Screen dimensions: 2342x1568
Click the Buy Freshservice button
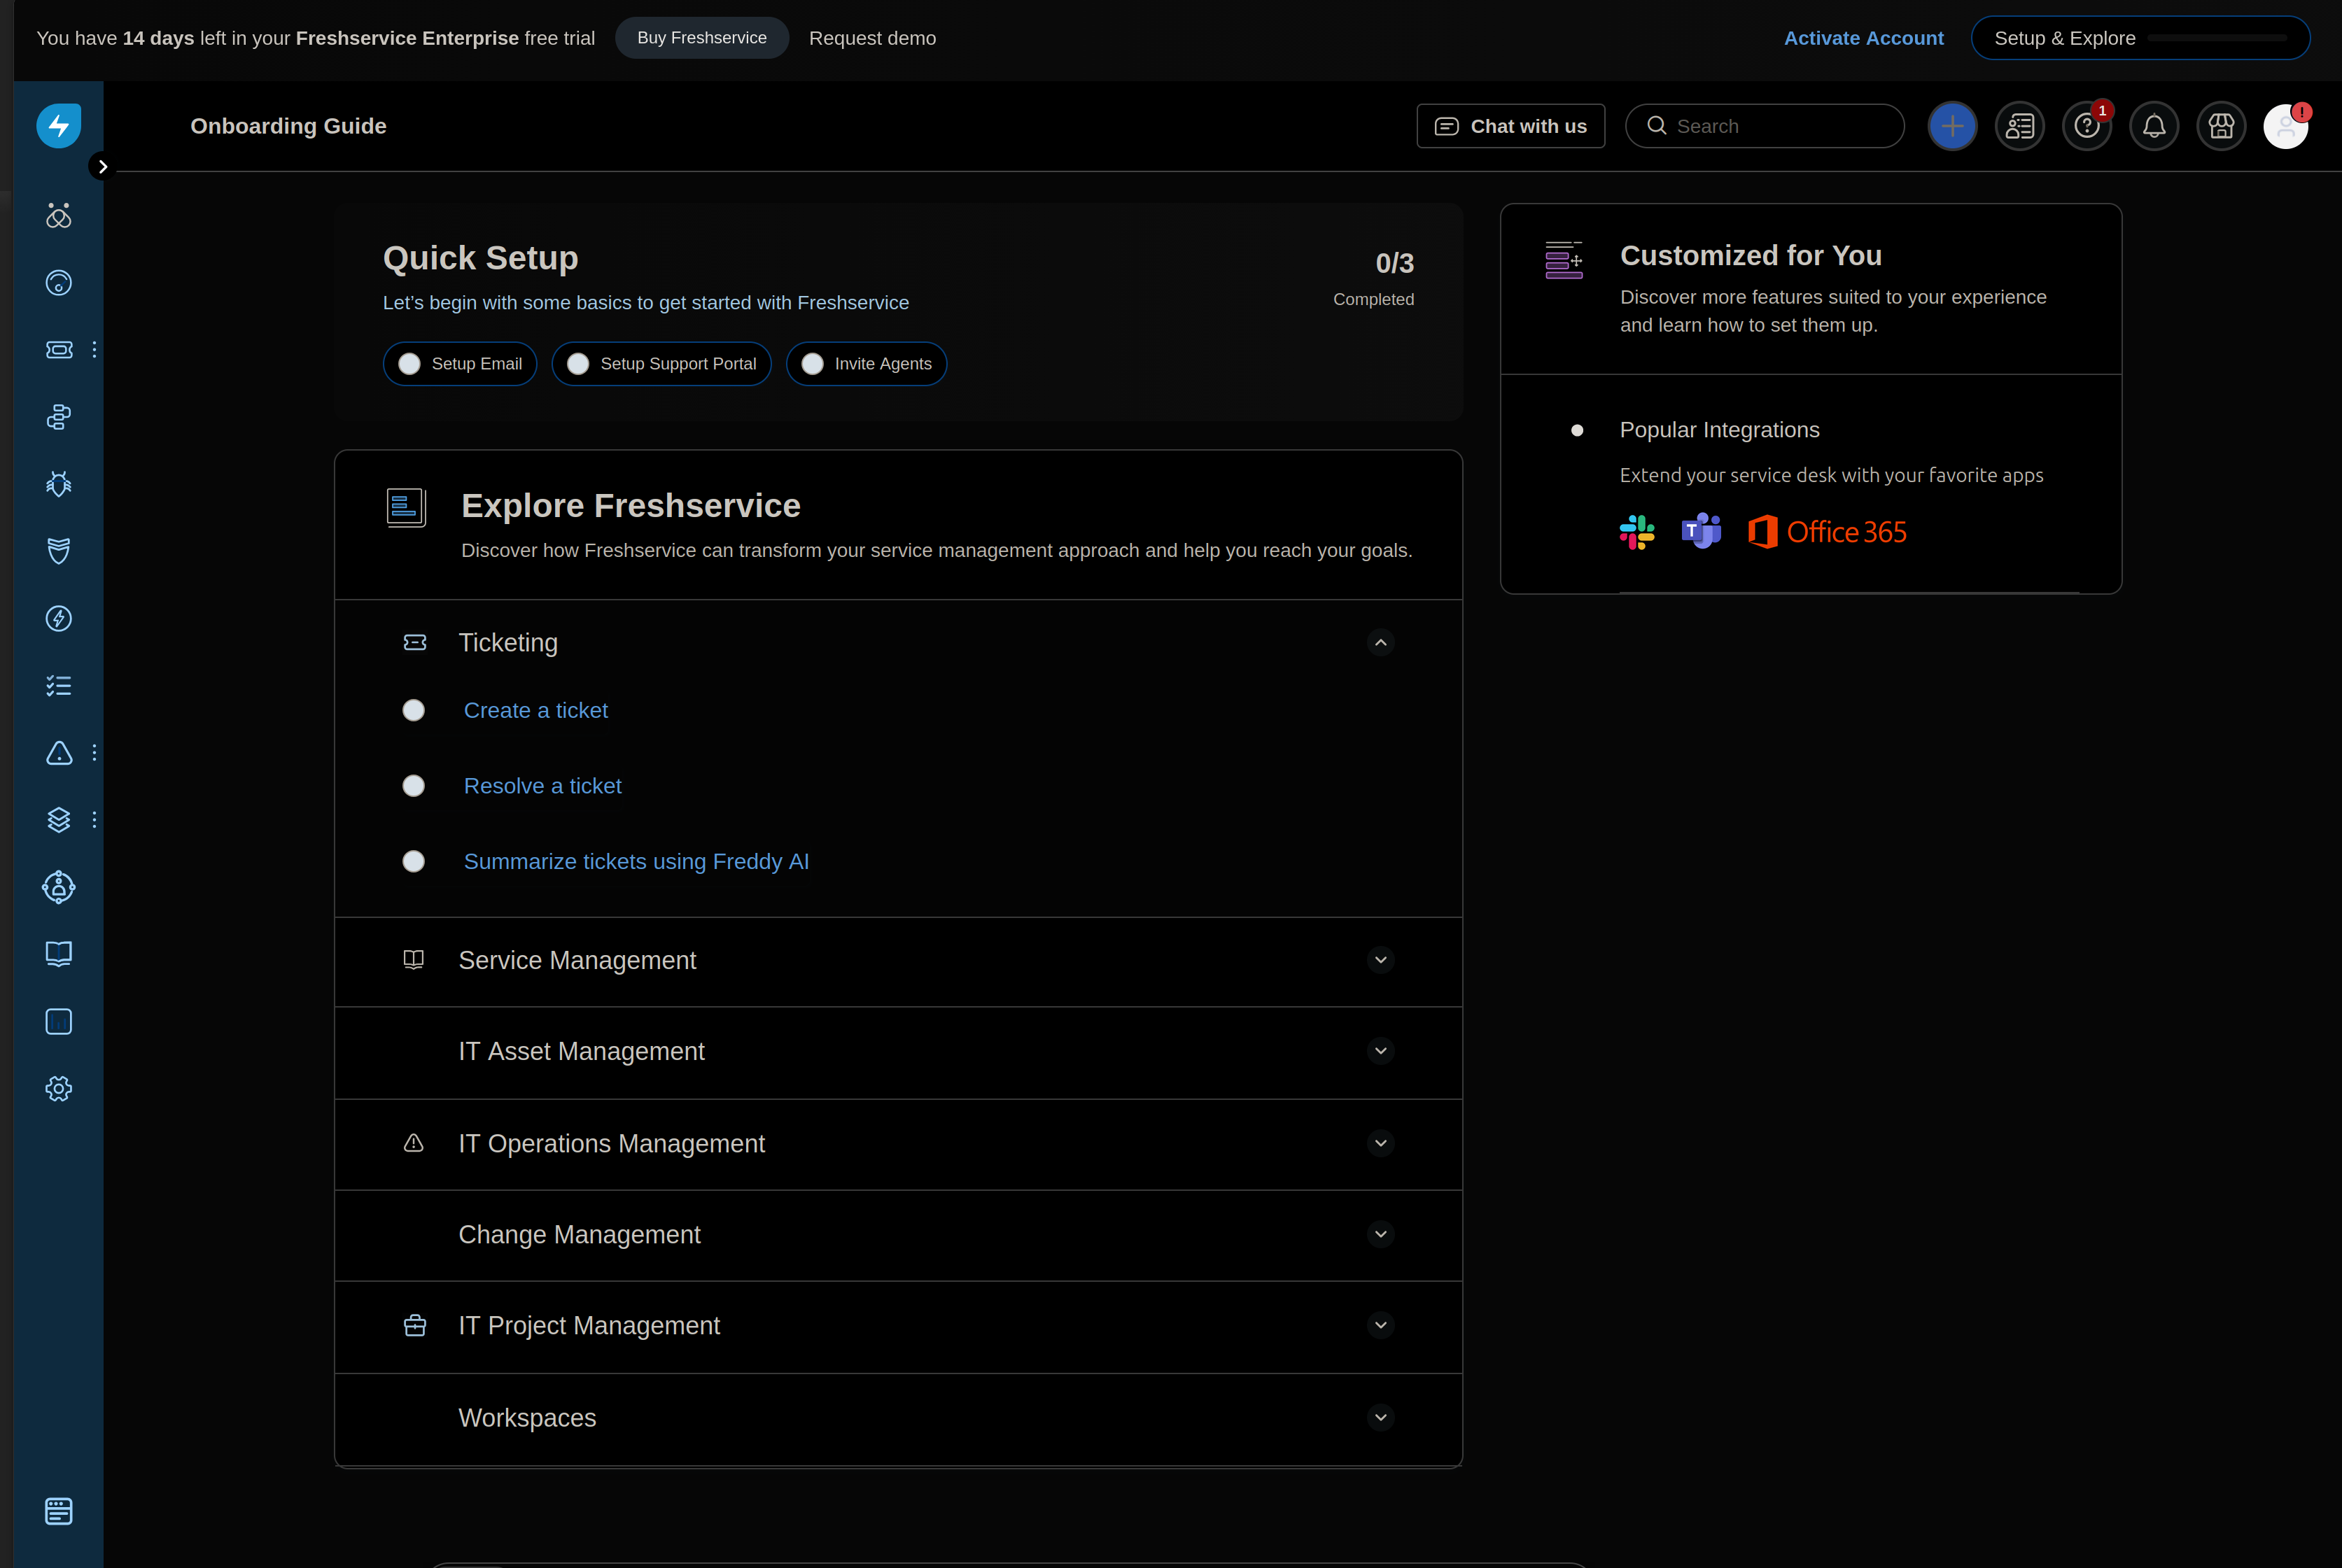[x=701, y=38]
